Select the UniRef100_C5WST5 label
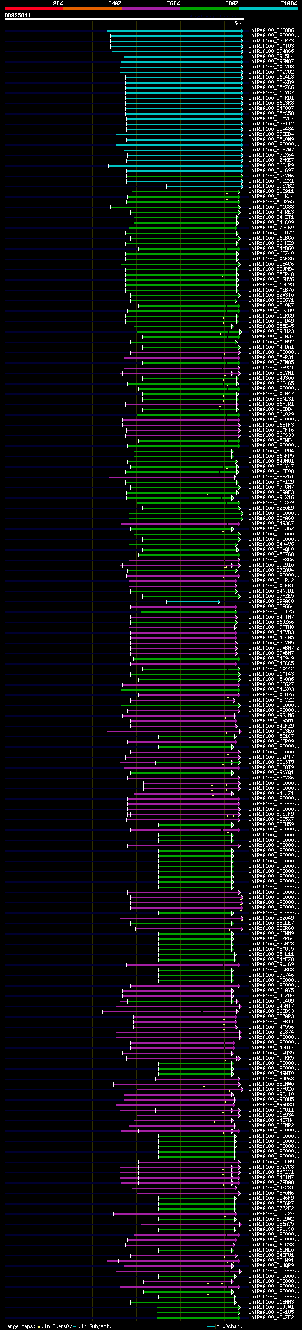Viewport: 302px width, 1330px height. pyautogui.click(x=270, y=762)
